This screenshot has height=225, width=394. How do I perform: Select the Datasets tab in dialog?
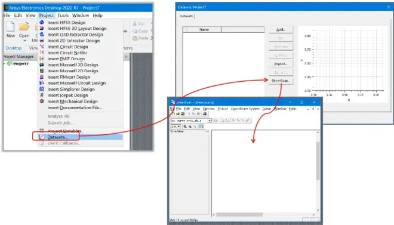(x=186, y=16)
